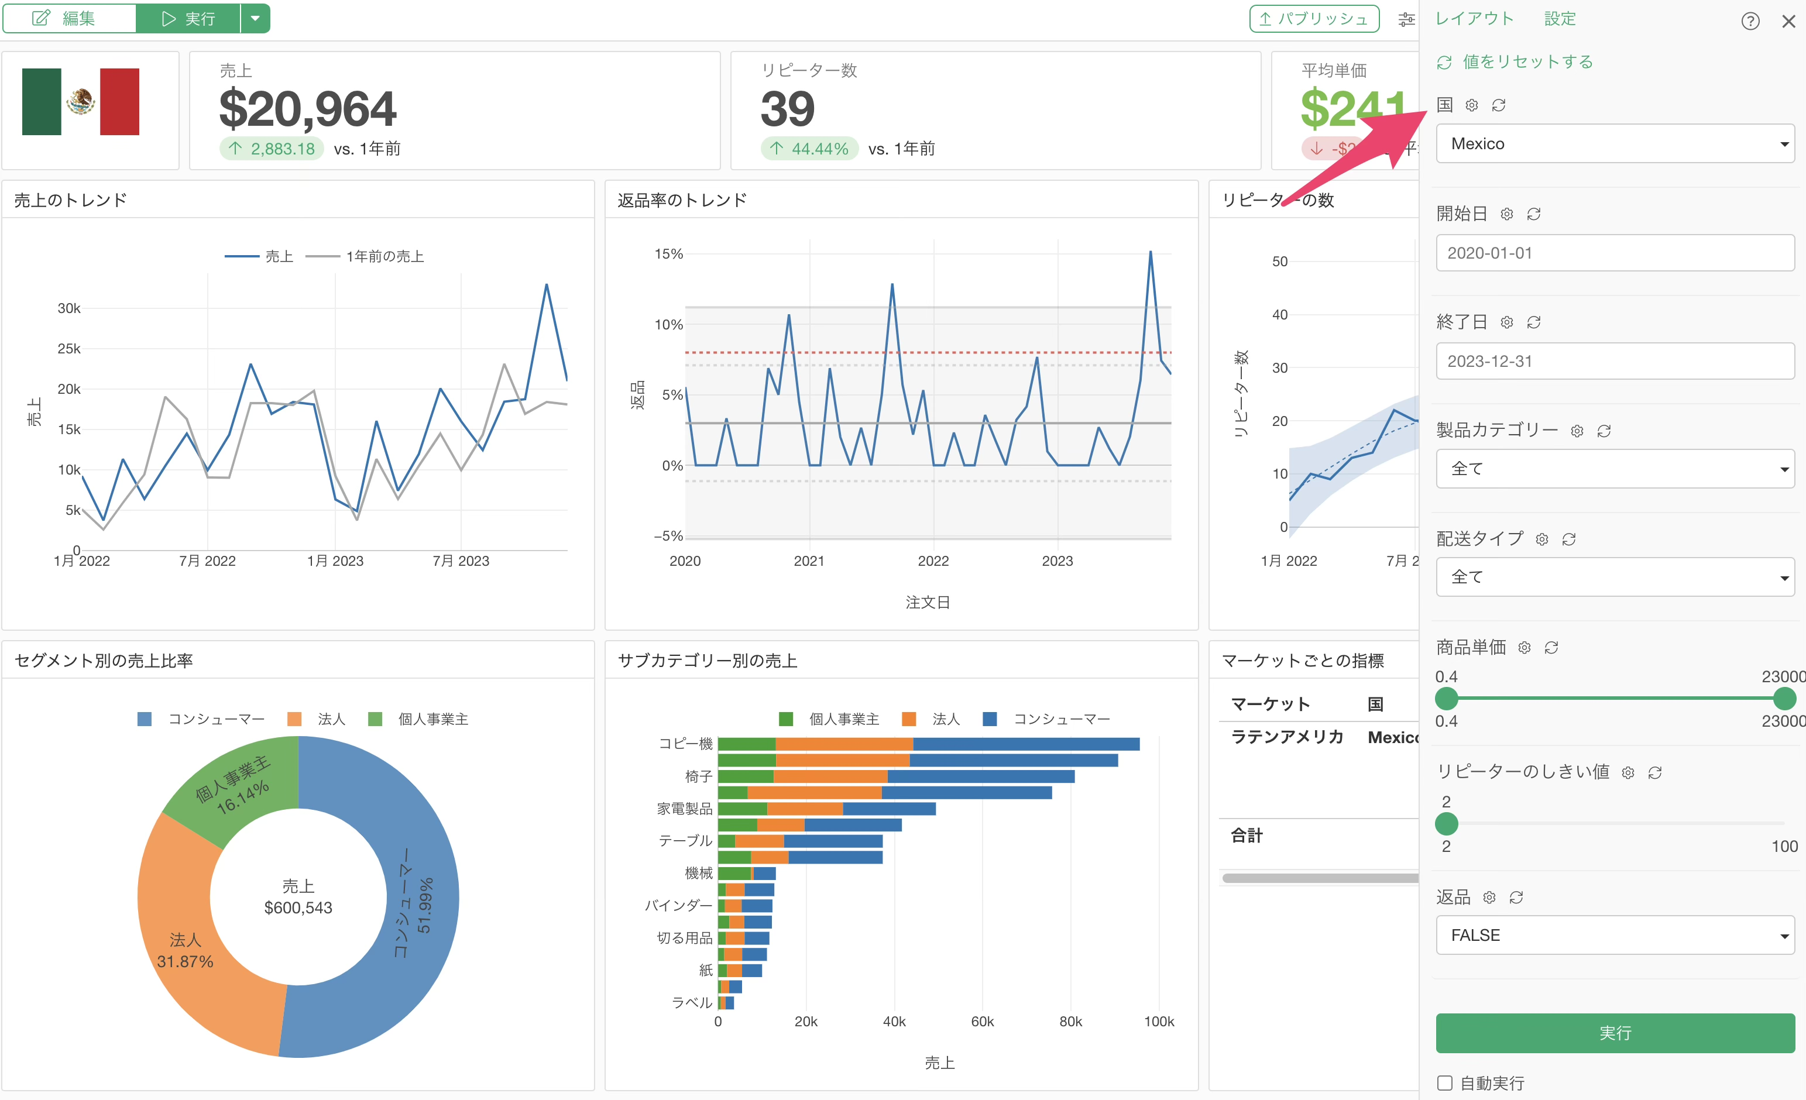Viewport: 1806px width, 1100px height.
Task: Reset the 開始日 parameter value
Action: (1533, 214)
